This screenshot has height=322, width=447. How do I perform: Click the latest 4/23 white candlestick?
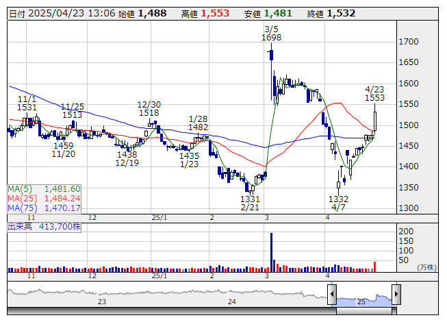(375, 121)
